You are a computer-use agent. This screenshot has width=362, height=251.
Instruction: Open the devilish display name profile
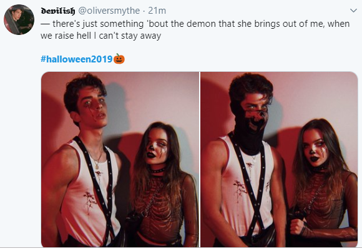click(58, 11)
